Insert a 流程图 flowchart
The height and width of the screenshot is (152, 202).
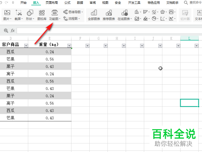[x=72, y=19]
